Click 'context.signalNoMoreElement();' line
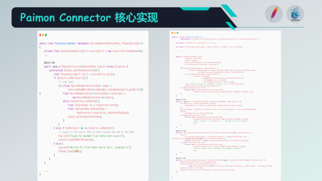 pos(76,140)
